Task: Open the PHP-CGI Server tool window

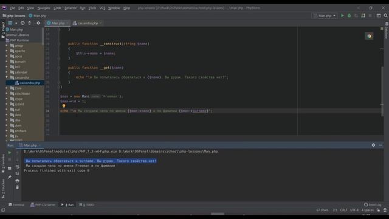Action: pyautogui.click(x=43, y=205)
